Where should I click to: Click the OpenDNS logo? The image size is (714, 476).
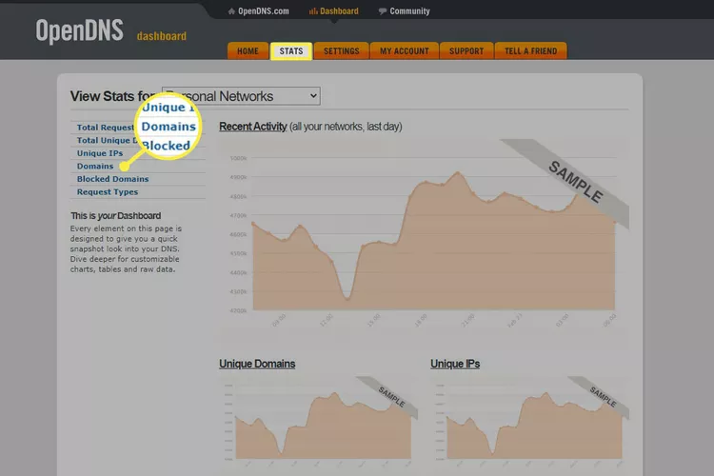point(80,31)
